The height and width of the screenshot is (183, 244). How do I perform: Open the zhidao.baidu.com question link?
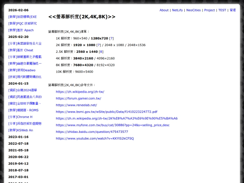click(92, 132)
